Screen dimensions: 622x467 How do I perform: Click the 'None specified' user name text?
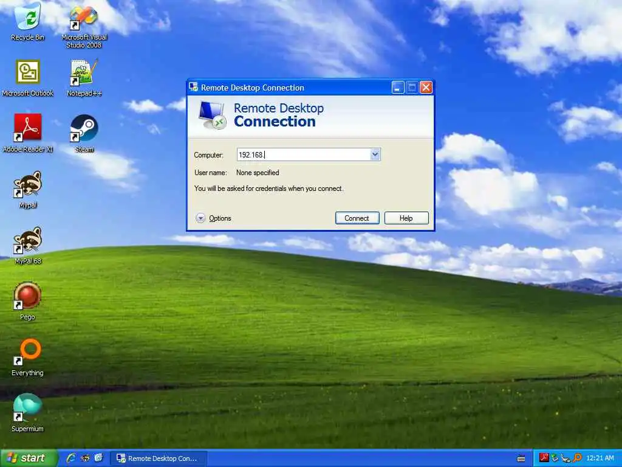[258, 173]
